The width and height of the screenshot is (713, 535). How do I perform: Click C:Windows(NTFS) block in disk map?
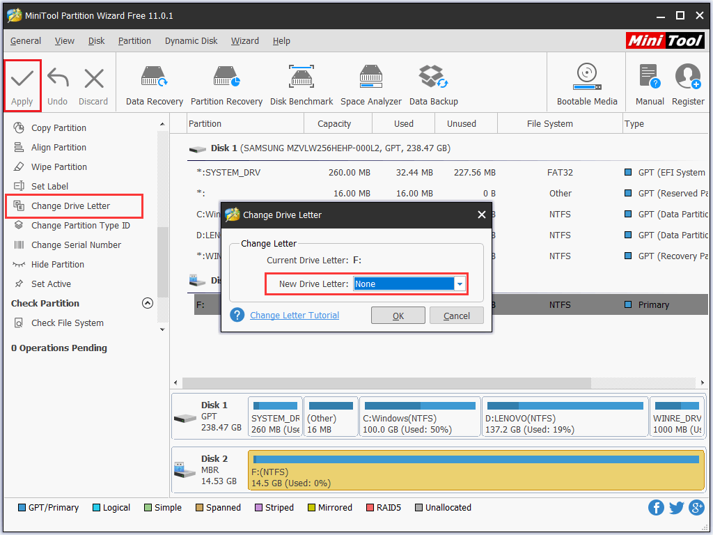tap(420, 417)
